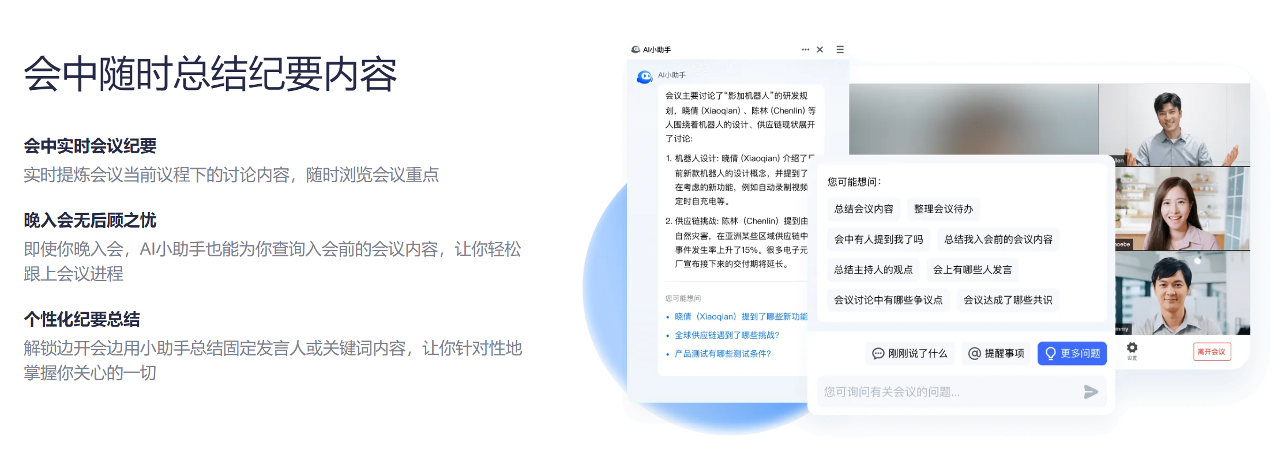Click heading 会中随时总结纪要内容

click(x=211, y=74)
